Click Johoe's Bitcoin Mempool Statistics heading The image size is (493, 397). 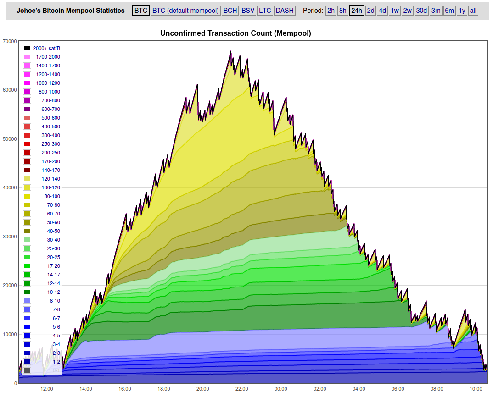70,11
